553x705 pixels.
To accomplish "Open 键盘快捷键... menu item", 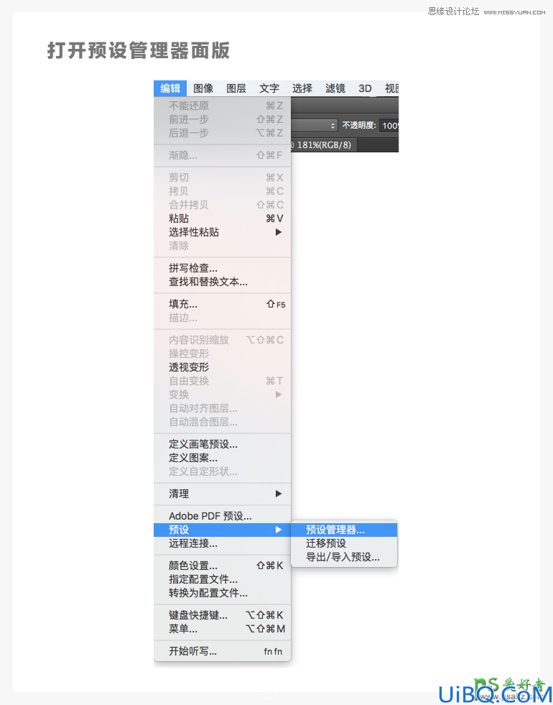I will coord(223,615).
